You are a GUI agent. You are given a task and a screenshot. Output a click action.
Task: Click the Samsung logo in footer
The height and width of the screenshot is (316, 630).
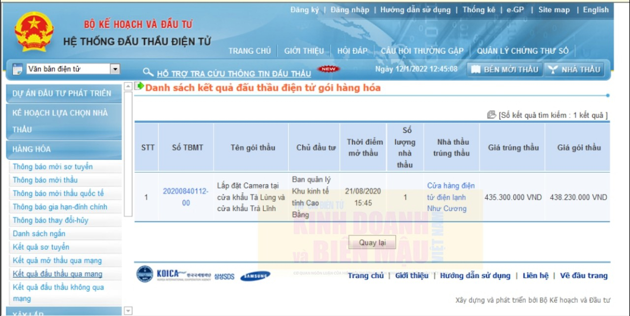coord(255,276)
